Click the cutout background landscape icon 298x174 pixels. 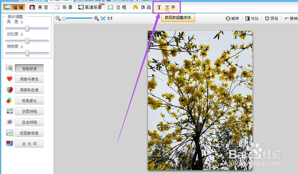point(10,133)
